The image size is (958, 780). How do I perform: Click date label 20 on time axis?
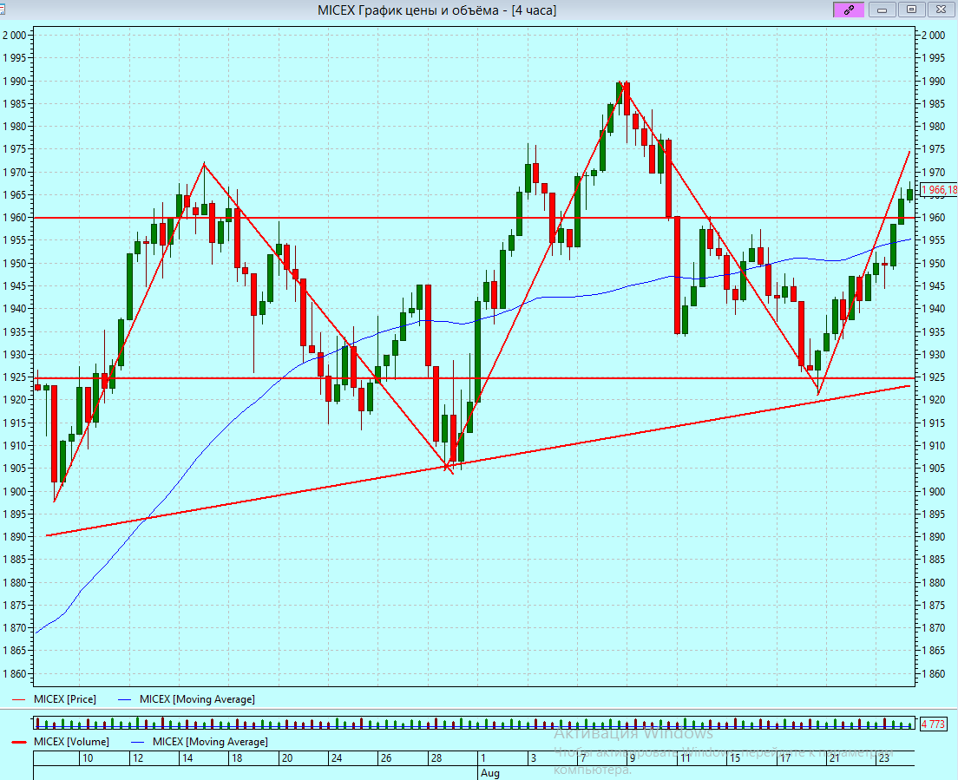(x=286, y=758)
